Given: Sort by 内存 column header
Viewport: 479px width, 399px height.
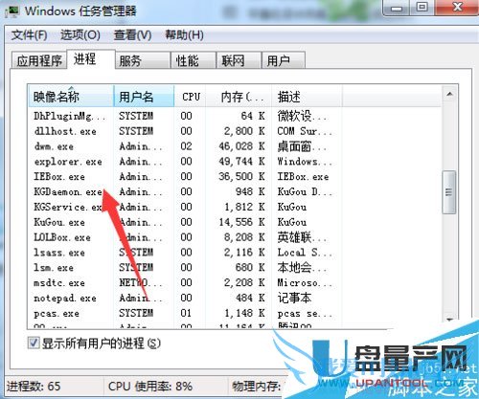Looking at the screenshot, I should click(x=239, y=96).
